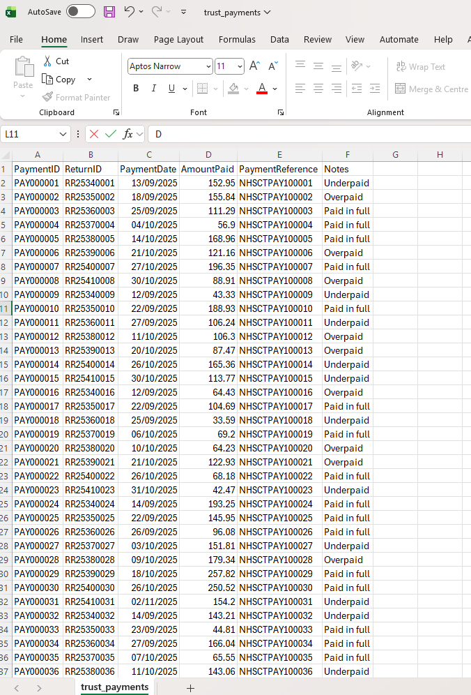The image size is (471, 695).
Task: Expand Font Colour dropdown arrow
Action: pyautogui.click(x=275, y=89)
